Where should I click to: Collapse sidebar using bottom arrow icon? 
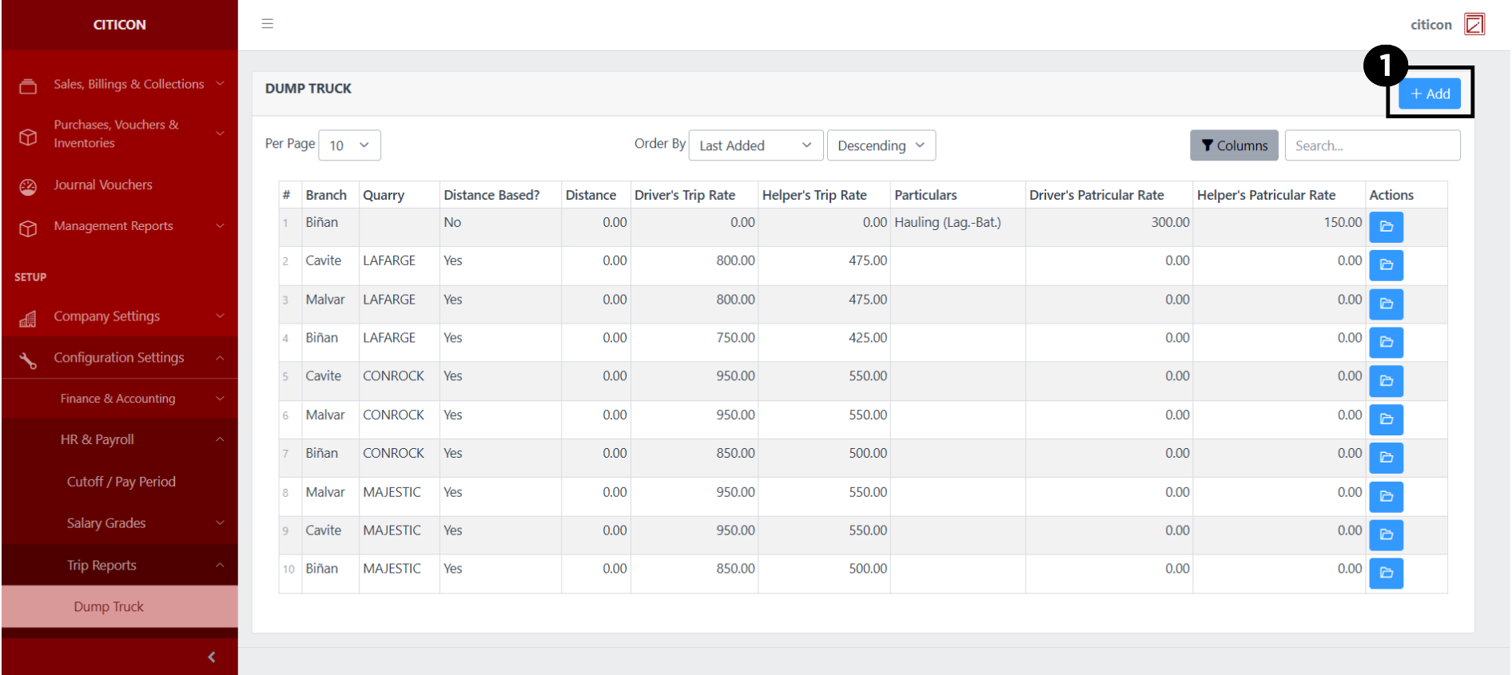tap(211, 657)
